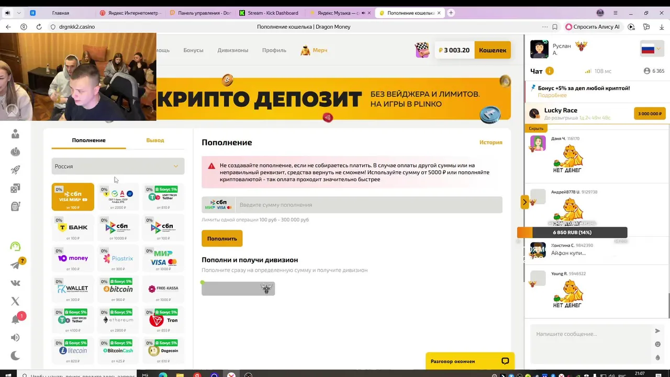Select the highlighted СБП Visa Мир payment method
The height and width of the screenshot is (377, 670).
coord(73,197)
